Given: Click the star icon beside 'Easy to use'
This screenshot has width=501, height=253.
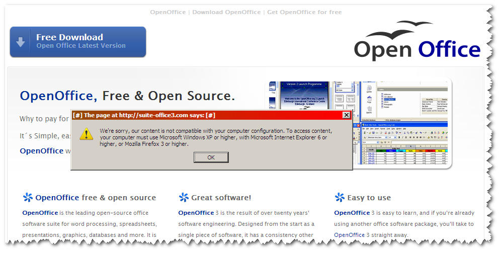Looking at the screenshot, I should click(x=340, y=197).
